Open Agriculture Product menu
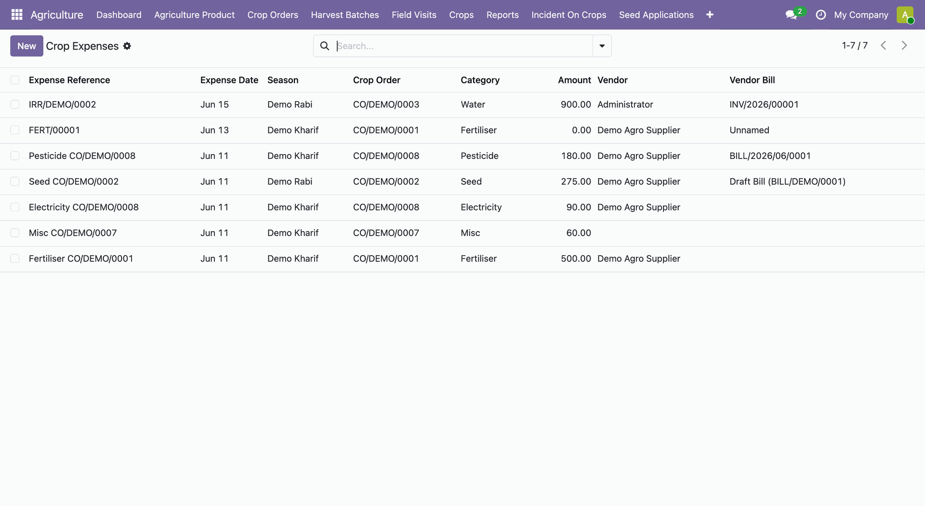The image size is (925, 506). [x=194, y=15]
